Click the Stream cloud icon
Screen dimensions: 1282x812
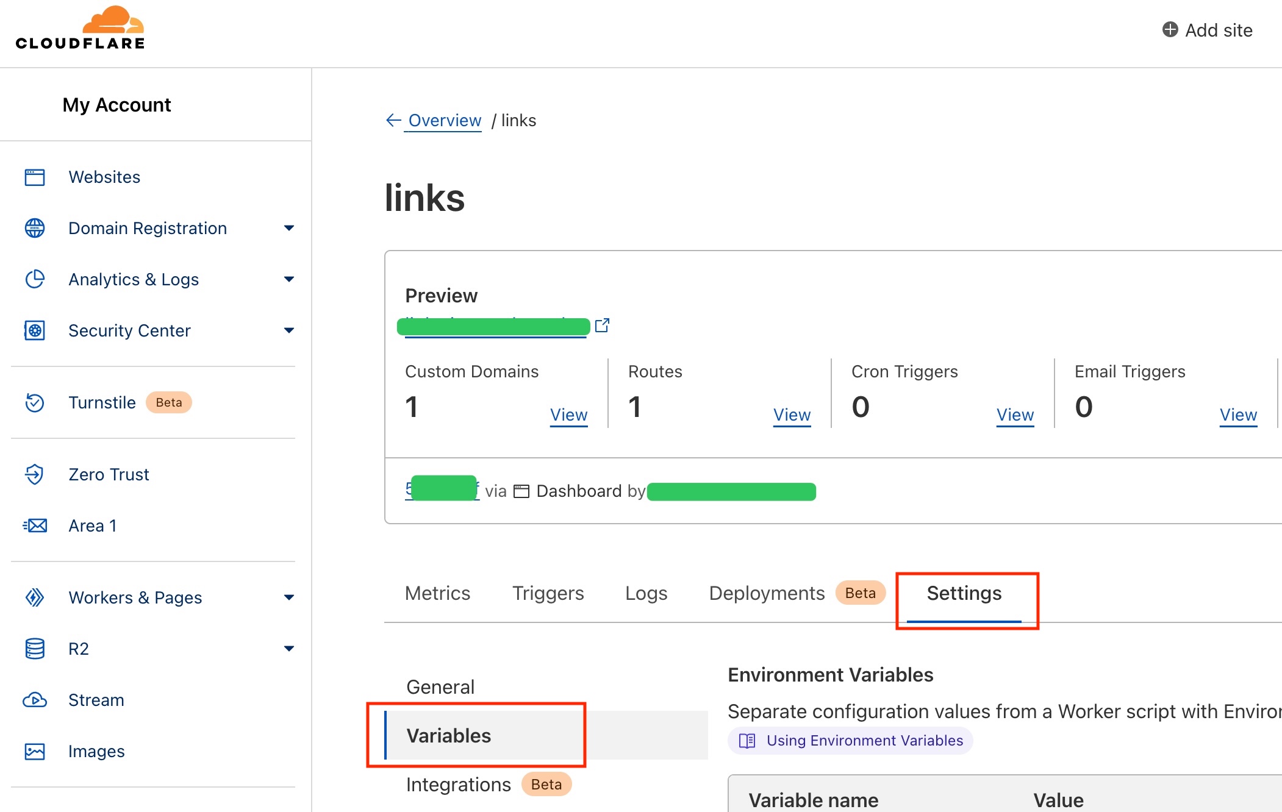coord(35,700)
